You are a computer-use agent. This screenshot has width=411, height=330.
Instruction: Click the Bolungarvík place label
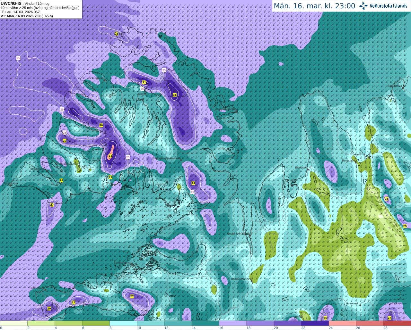[x=96, y=78]
